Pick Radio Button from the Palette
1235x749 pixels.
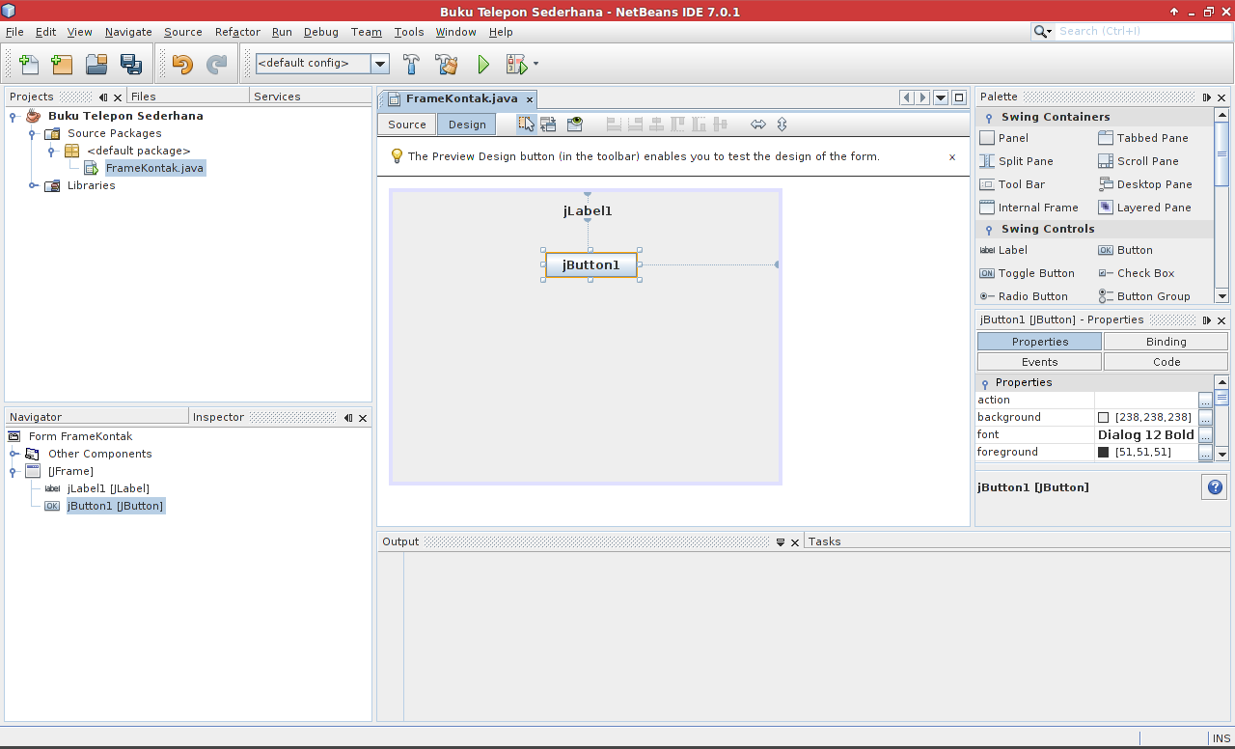(x=1024, y=296)
